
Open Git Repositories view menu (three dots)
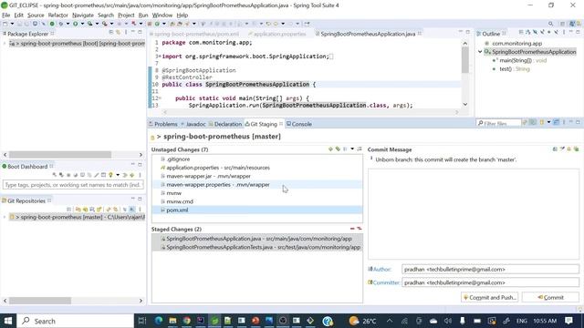[x=140, y=210]
